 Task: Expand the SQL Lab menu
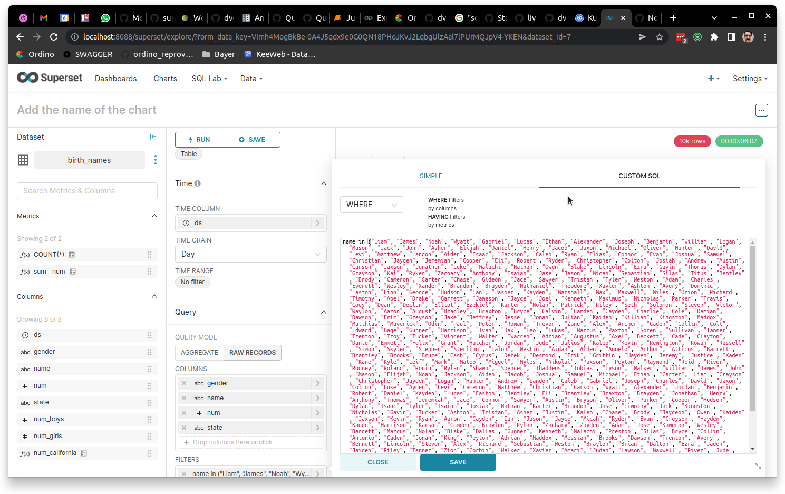(x=209, y=78)
